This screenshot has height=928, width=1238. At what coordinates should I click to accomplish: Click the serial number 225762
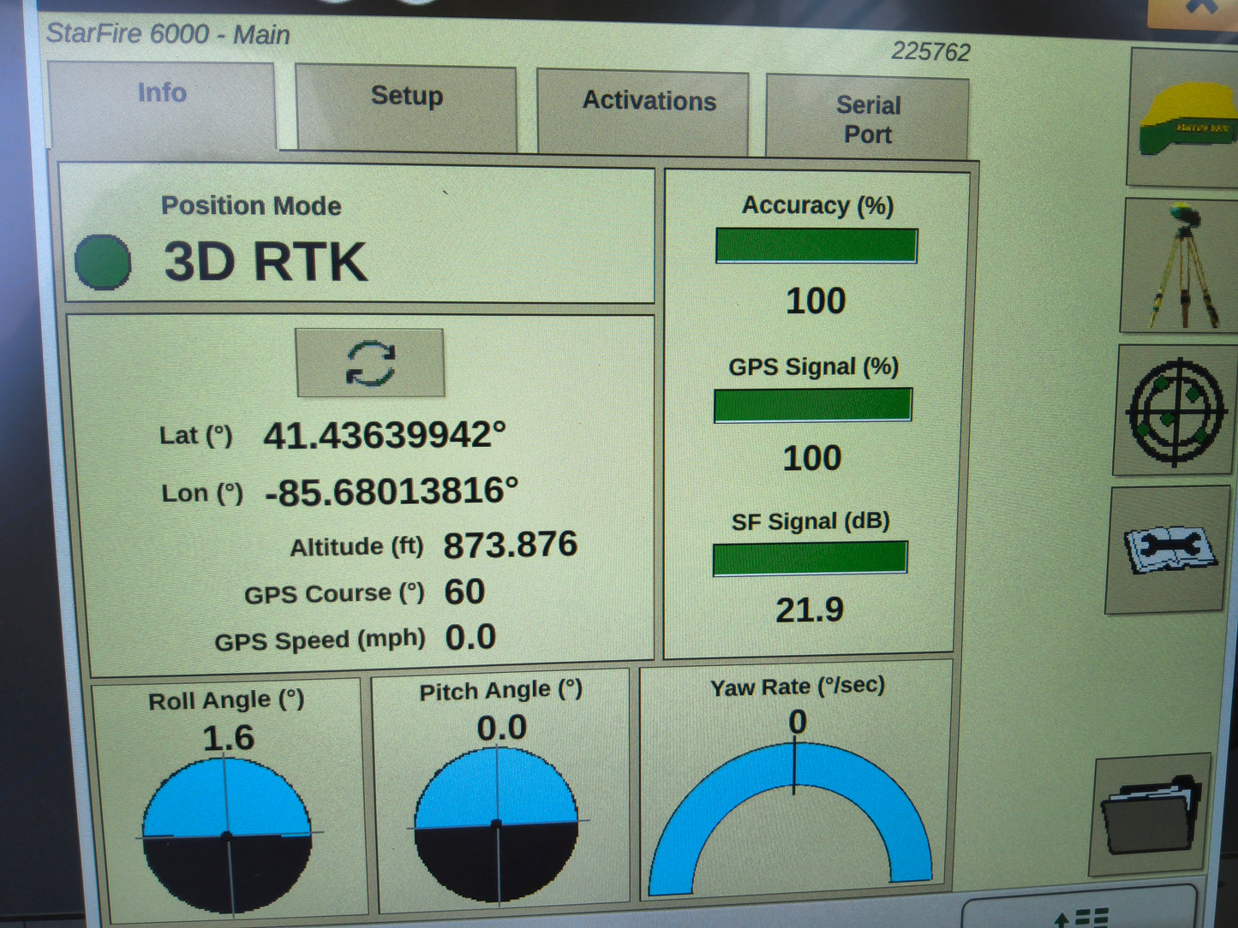click(930, 52)
